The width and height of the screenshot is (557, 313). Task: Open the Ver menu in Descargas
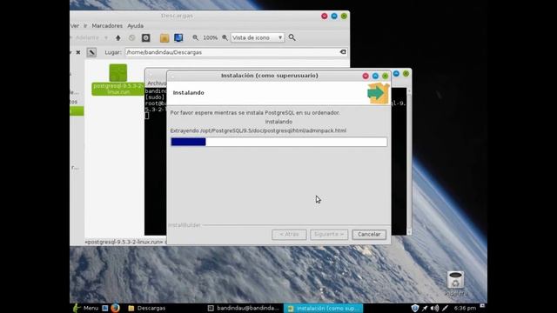pos(75,25)
